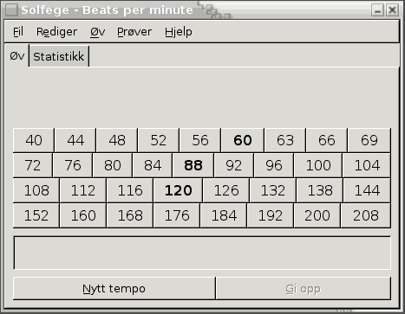This screenshot has width=405, height=314.
Task: Close the Solfege window
Action: tap(392, 10)
